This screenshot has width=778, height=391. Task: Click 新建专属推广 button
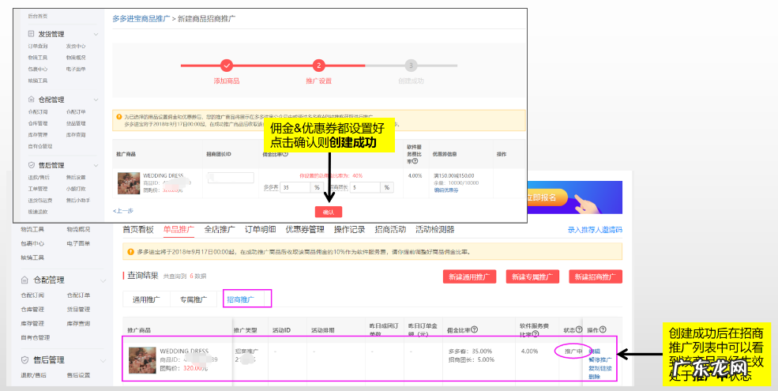[x=532, y=277]
